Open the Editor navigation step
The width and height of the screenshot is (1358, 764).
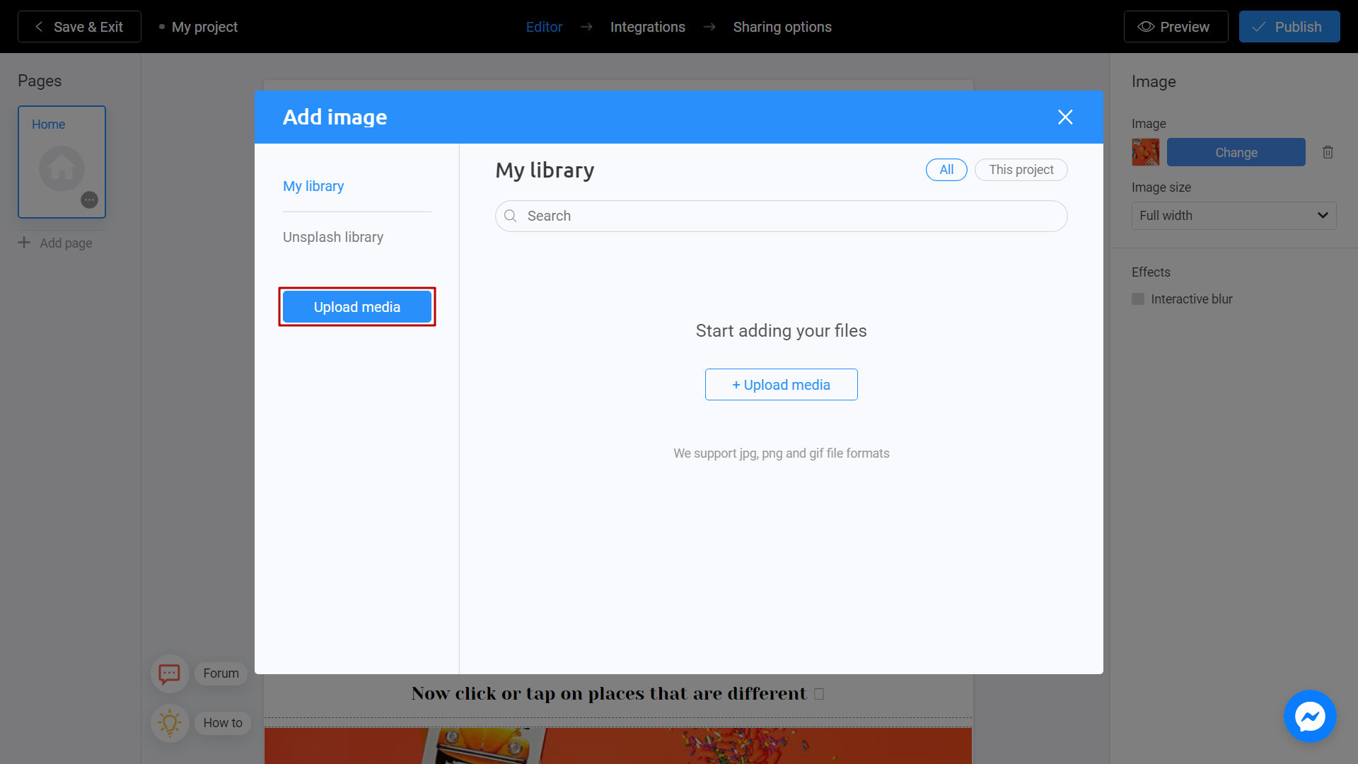544,27
